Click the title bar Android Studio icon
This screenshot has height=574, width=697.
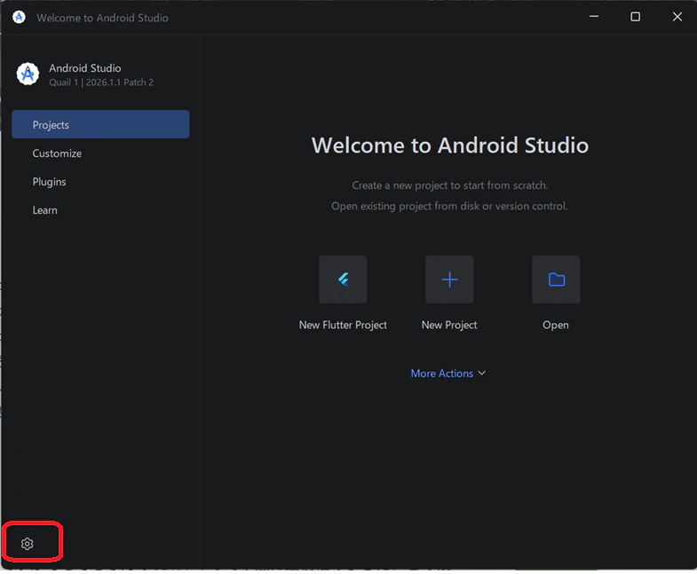click(19, 18)
